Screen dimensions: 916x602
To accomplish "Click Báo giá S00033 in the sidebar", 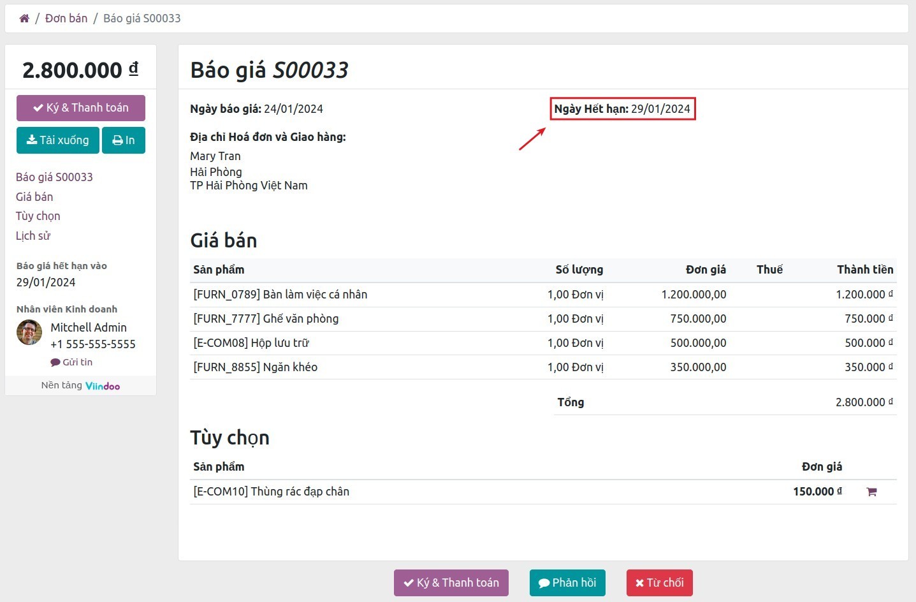I will [x=54, y=177].
